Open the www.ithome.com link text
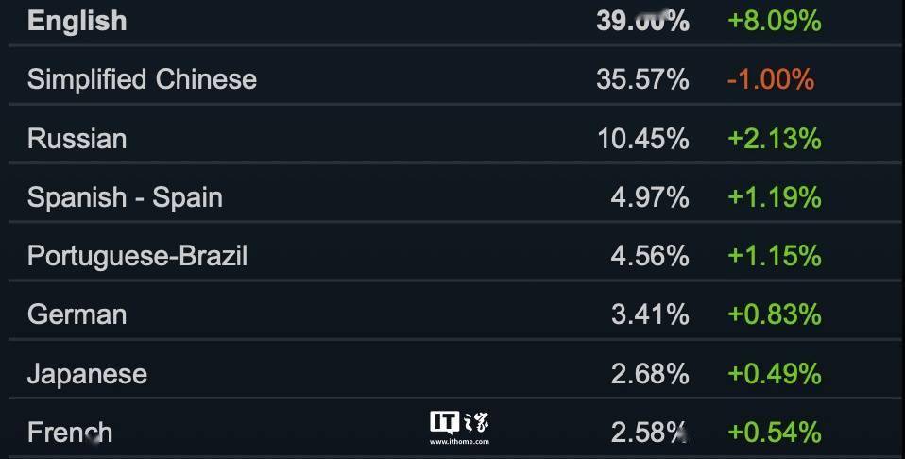This screenshot has height=459, width=905. tap(459, 442)
